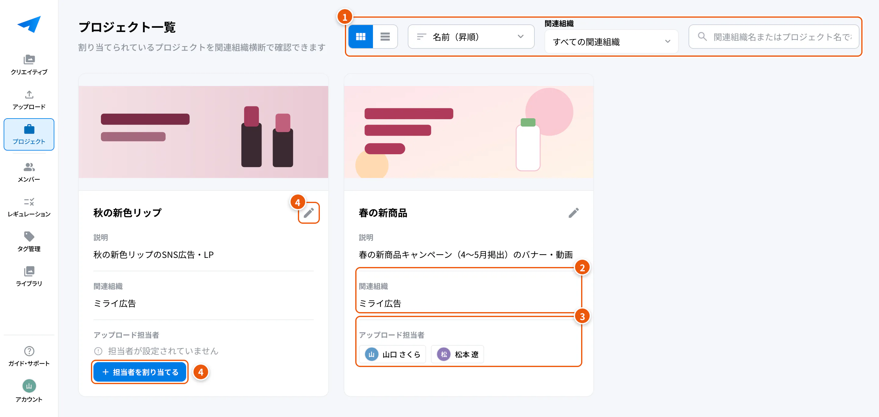Open the 春の新商品 thumbnail image
This screenshot has height=417, width=879.
pyautogui.click(x=468, y=132)
